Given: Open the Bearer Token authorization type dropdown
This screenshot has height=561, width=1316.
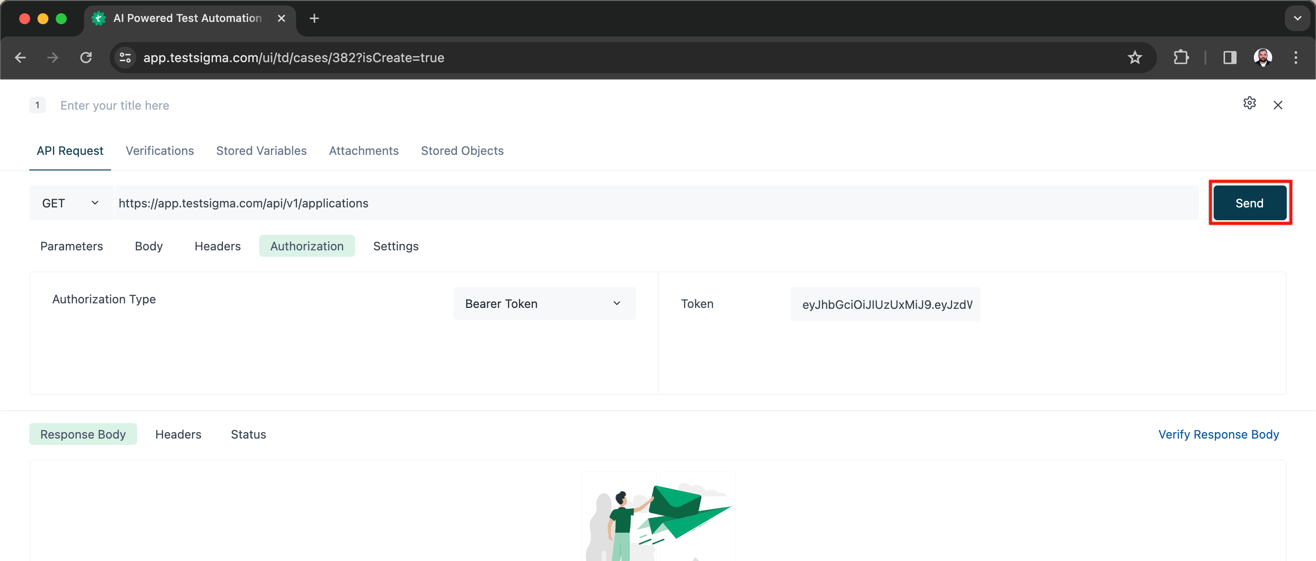Looking at the screenshot, I should (x=544, y=304).
